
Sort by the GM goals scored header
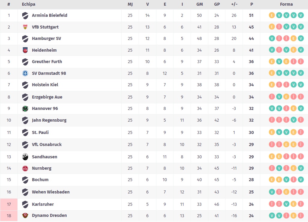pyautogui.click(x=199, y=5)
